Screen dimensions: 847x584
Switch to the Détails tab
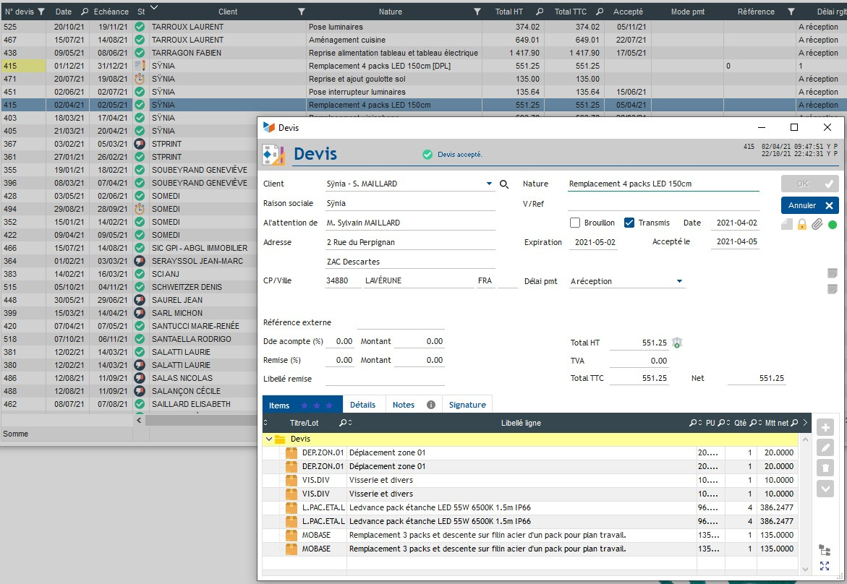click(362, 405)
